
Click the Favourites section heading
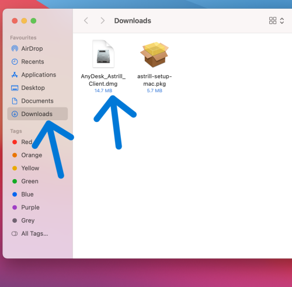click(x=23, y=37)
